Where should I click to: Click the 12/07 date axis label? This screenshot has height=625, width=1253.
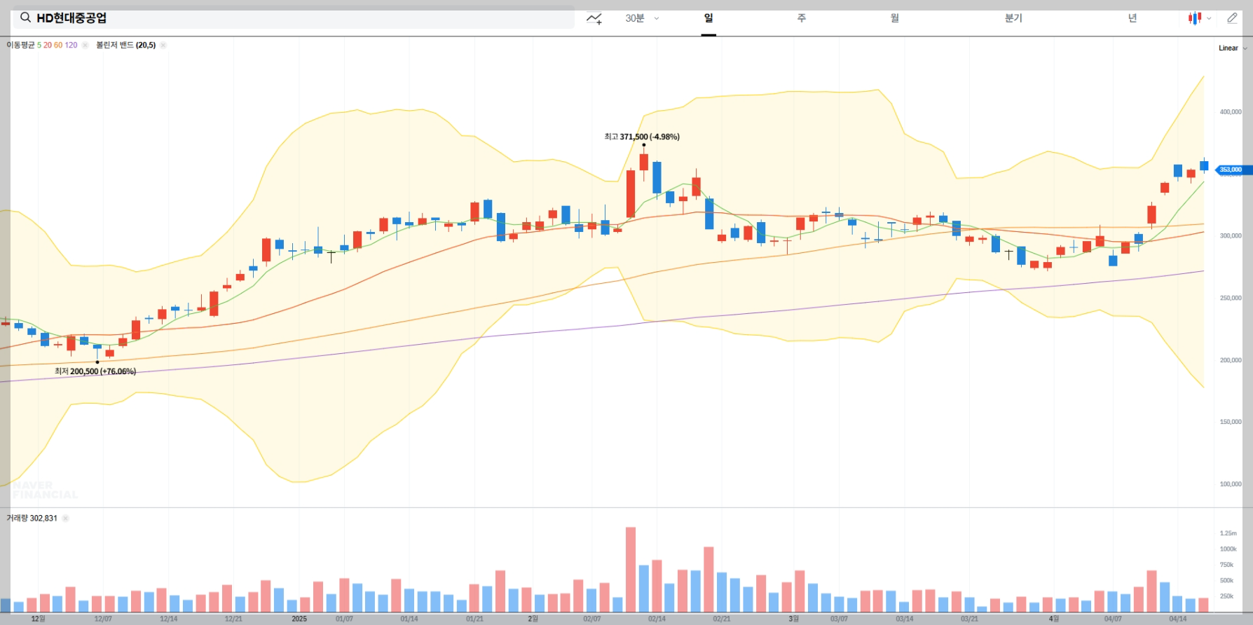coord(103,619)
